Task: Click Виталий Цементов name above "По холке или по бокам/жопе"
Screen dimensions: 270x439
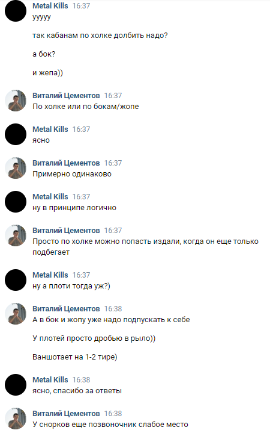Action: click(66, 96)
